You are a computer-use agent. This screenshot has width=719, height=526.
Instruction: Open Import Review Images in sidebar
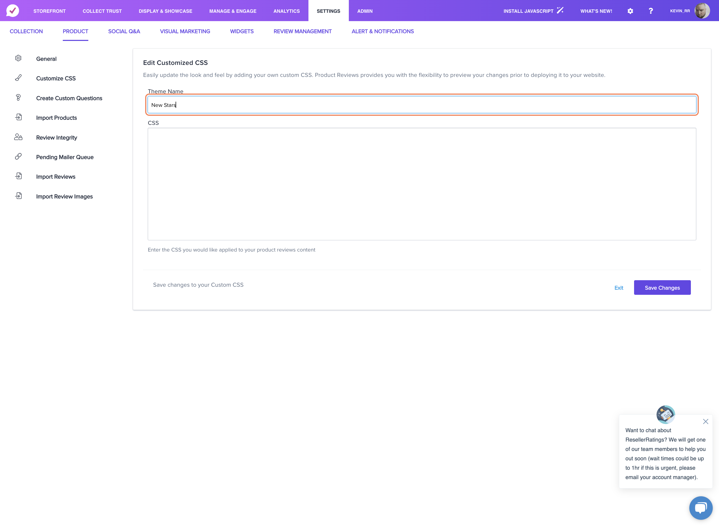coord(65,197)
